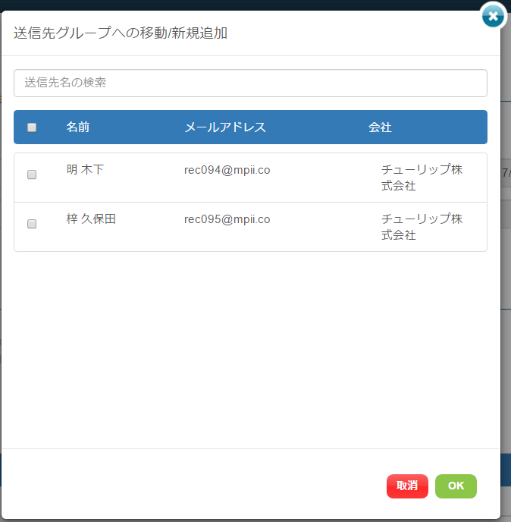511x522 pixels.
Task: Select the name 明 木下 in the list
Action: [x=85, y=170]
